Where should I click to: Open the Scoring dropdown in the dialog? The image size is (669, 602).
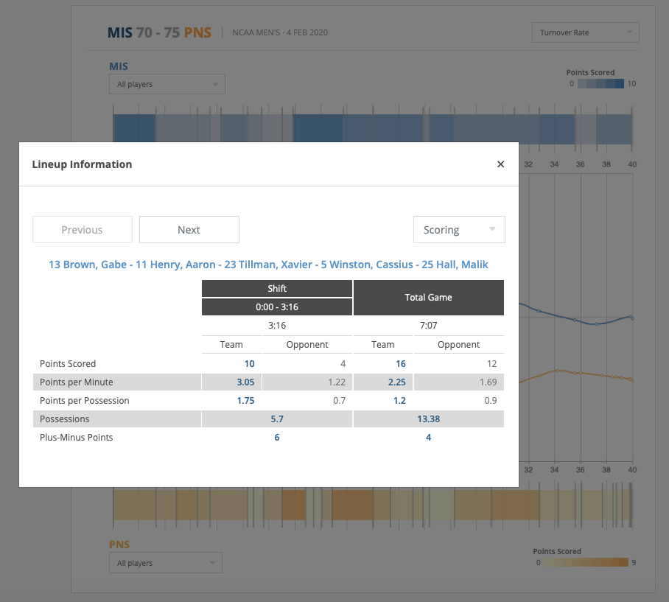459,230
